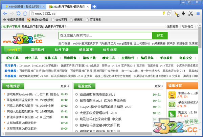Viewport: 203px width, 137px height.
Task: Open the 系统工具 category
Action: [x=12, y=58]
